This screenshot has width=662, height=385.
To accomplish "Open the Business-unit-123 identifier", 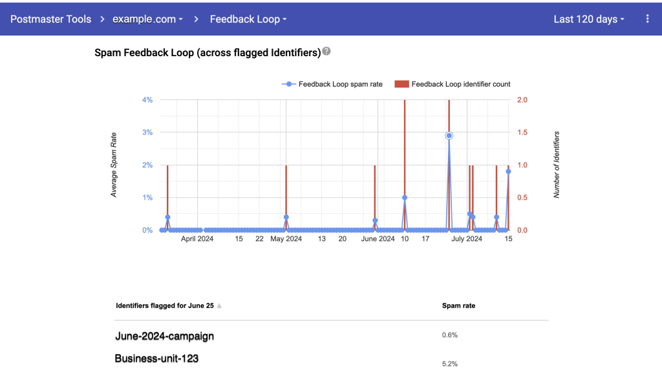I will [157, 359].
